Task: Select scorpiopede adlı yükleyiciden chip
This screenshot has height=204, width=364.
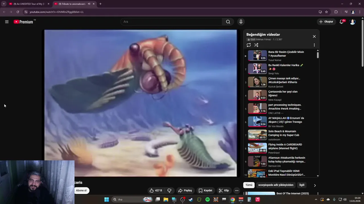Action: point(276,185)
